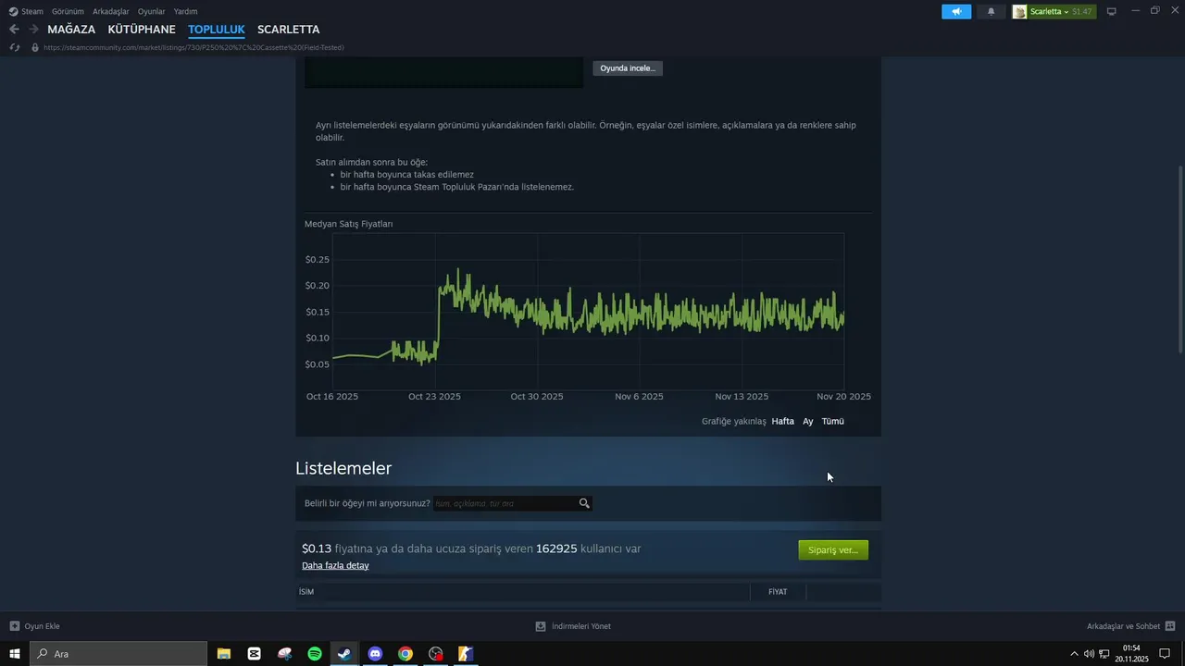Open the Arkadaşlar menu
1185x666 pixels.
111,12
